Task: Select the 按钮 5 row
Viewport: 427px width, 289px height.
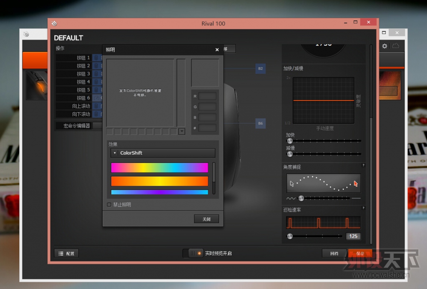Action: coord(79,90)
